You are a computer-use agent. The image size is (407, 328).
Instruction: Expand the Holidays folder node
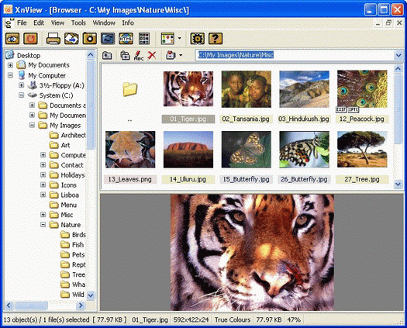[43, 174]
